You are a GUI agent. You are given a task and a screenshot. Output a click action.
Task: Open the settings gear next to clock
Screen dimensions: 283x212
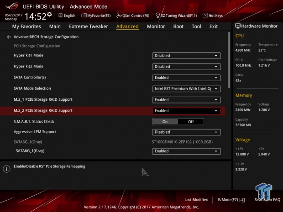(49, 15)
